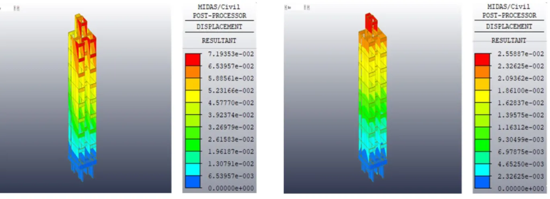The width and height of the screenshot is (550, 199).
Task: Select legend value 1.16312e-002
Action: tap(520, 127)
